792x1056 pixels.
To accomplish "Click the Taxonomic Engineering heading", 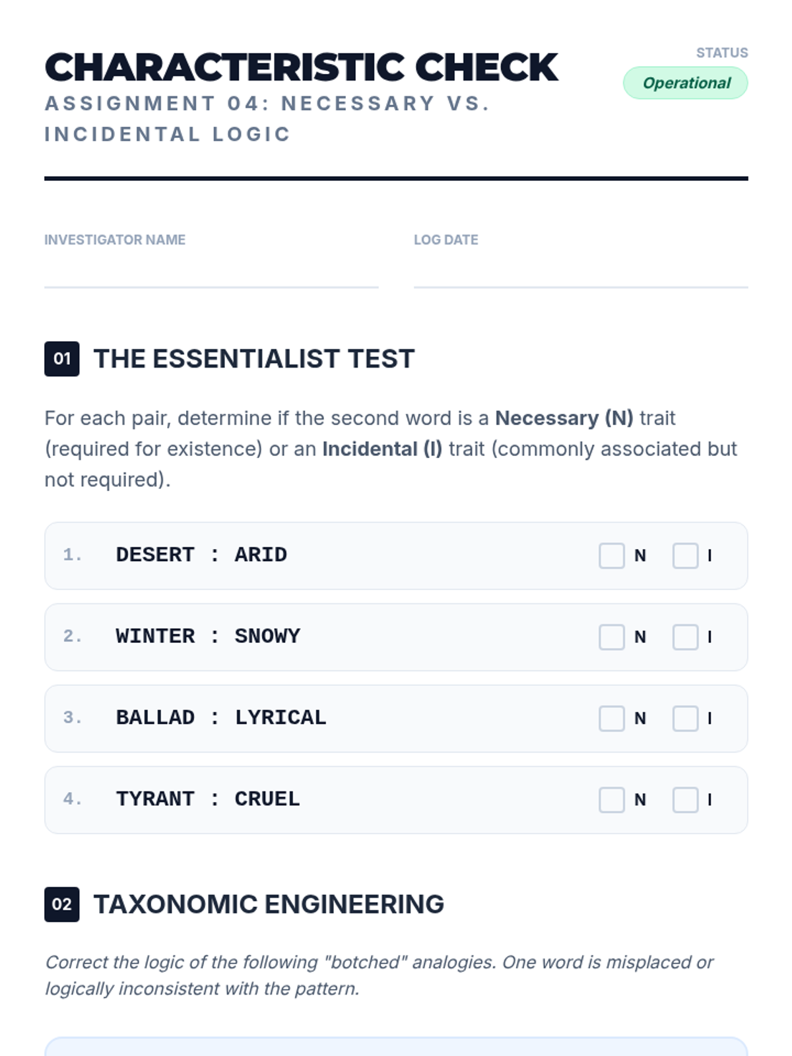I will point(269,904).
